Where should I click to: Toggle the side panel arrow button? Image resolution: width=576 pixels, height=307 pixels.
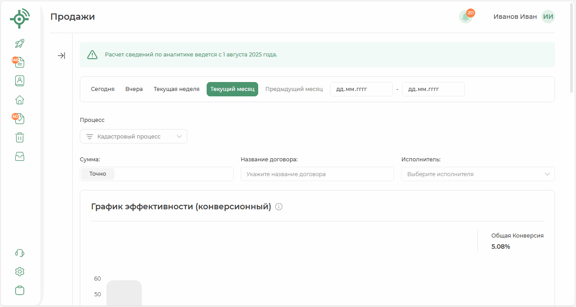coord(61,56)
